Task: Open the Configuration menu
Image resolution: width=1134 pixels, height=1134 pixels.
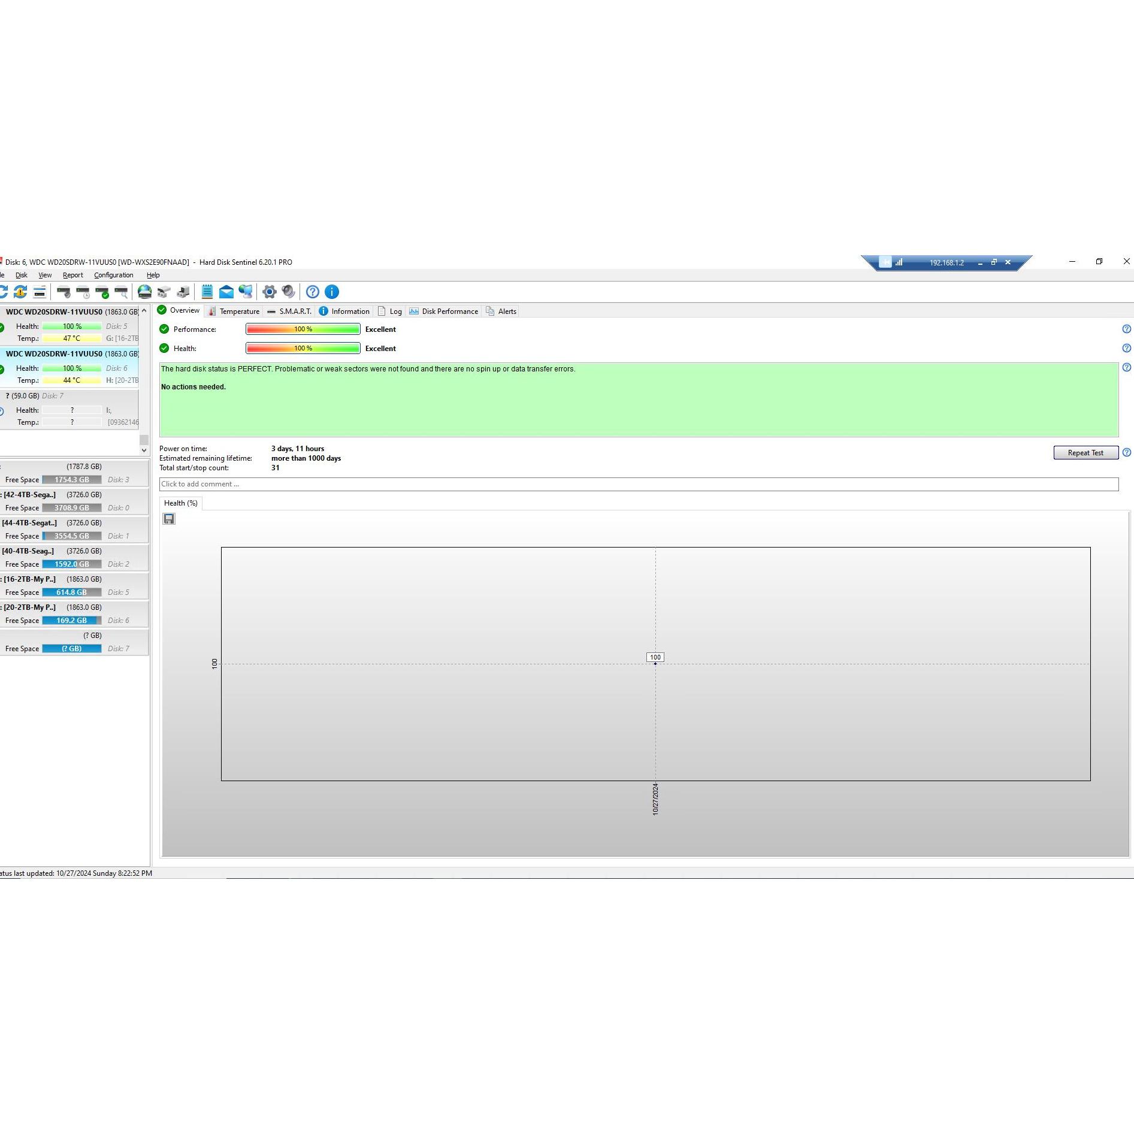Action: (x=113, y=275)
